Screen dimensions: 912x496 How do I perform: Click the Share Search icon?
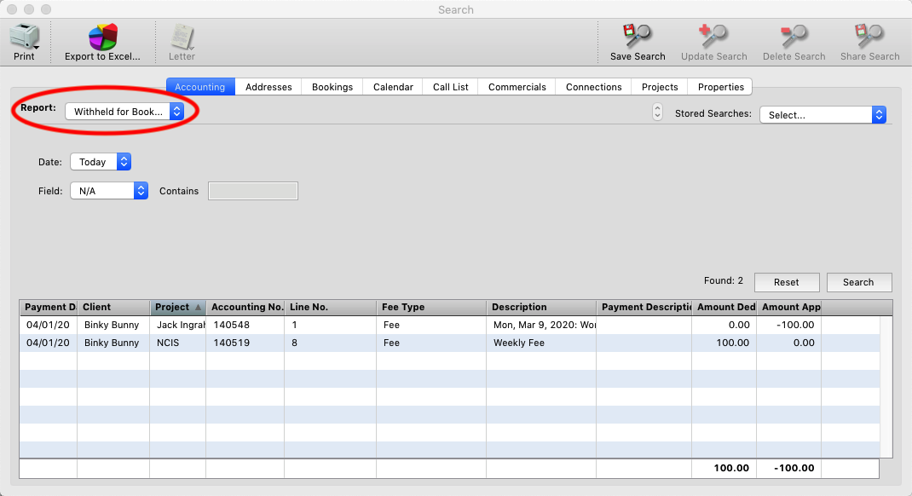point(869,36)
